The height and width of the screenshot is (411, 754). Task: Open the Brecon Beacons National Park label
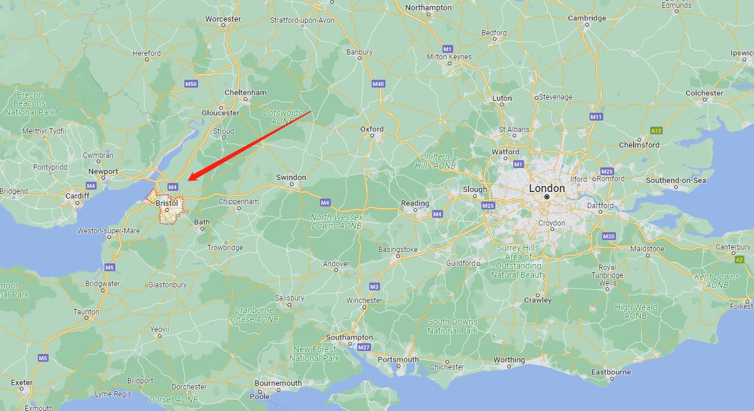30,103
